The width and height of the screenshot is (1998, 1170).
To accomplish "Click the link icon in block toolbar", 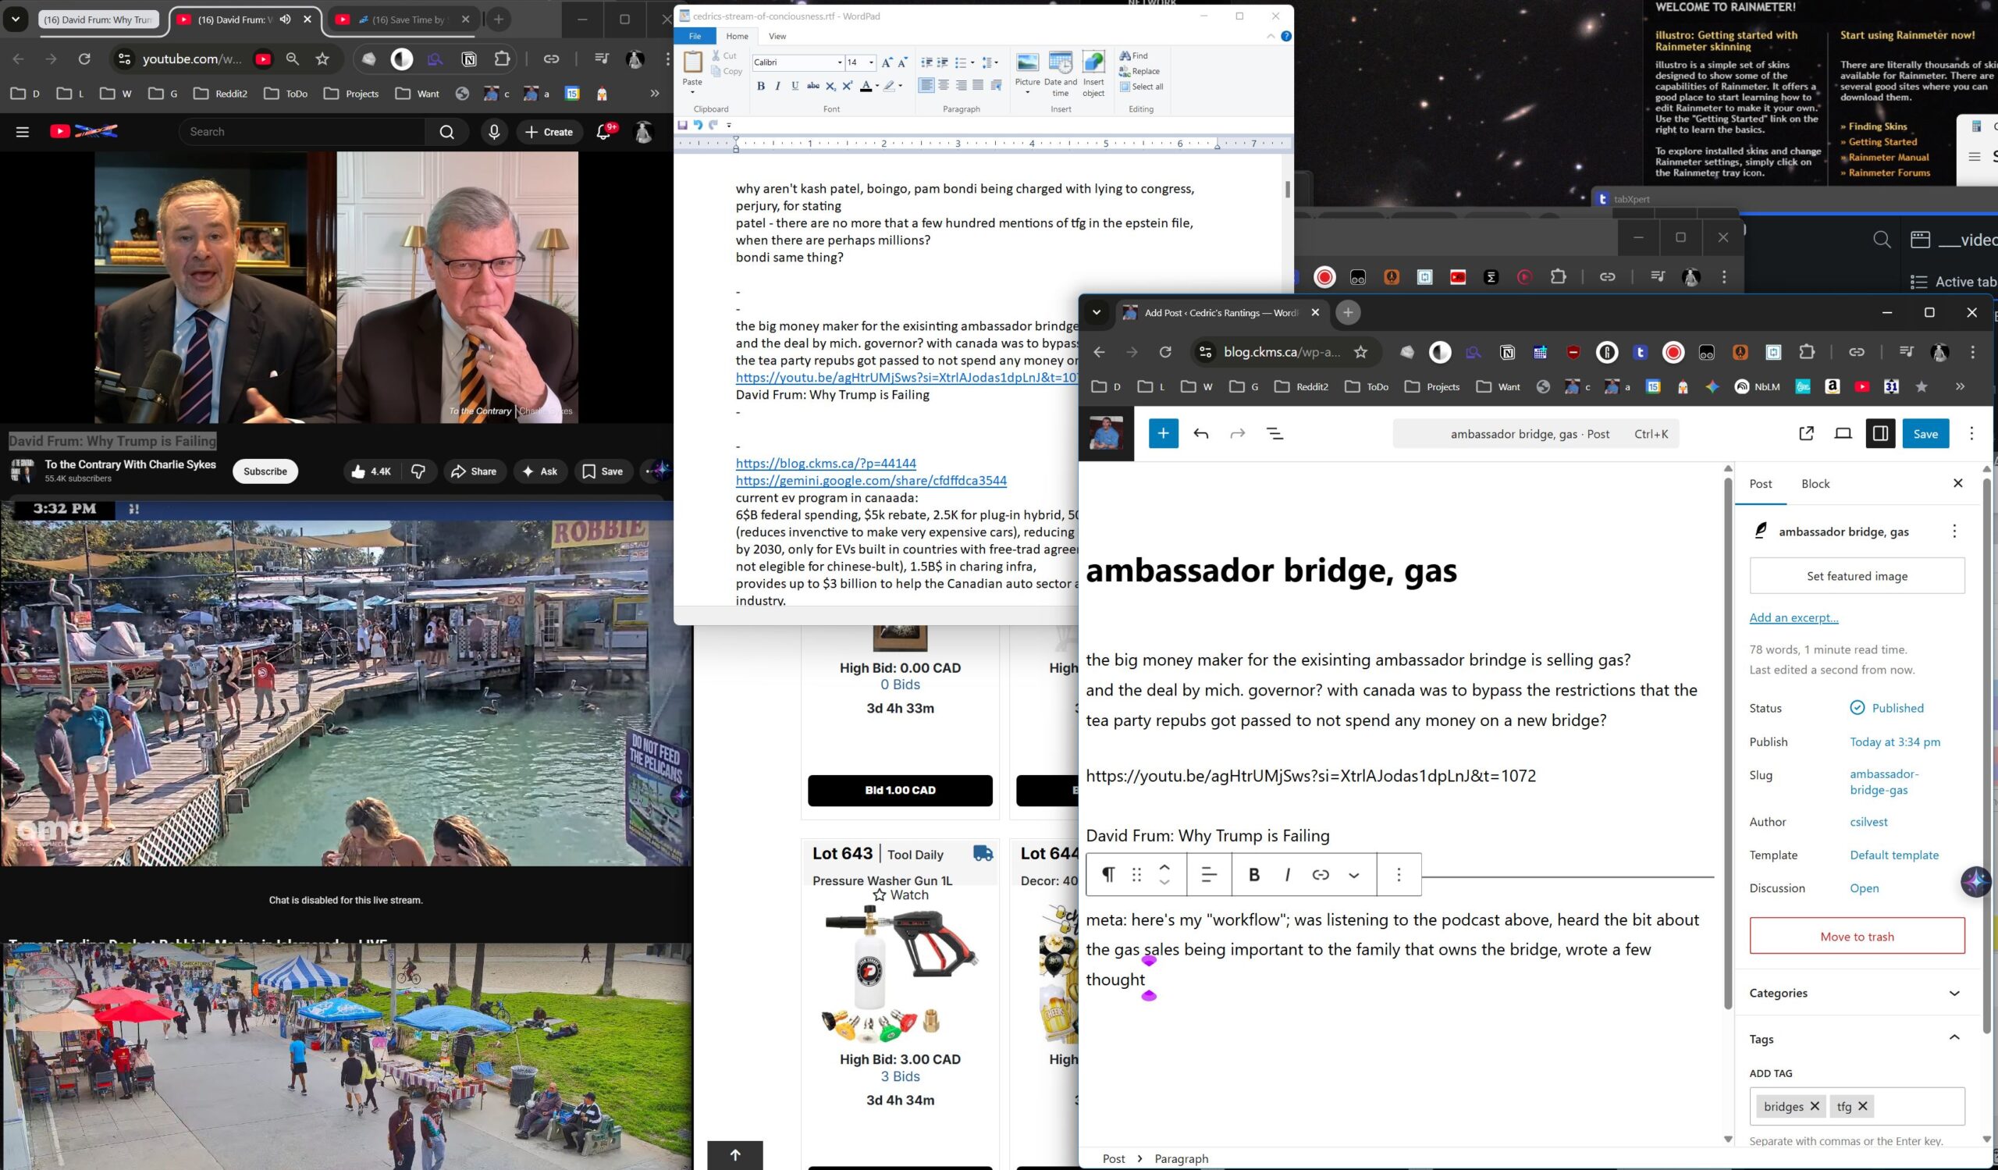I will click(1320, 874).
